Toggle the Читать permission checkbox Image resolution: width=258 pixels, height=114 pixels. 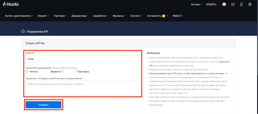(27, 72)
